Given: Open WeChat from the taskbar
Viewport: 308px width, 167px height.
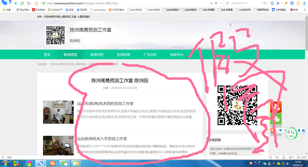Looking at the screenshot, I should coord(65,164).
